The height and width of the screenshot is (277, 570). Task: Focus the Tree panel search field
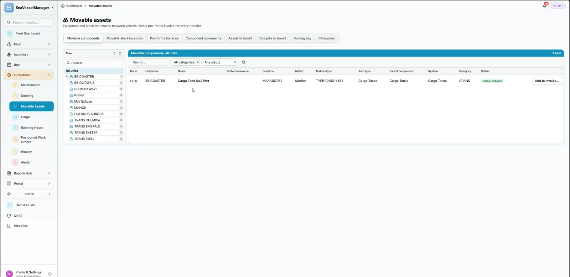[x=94, y=63]
